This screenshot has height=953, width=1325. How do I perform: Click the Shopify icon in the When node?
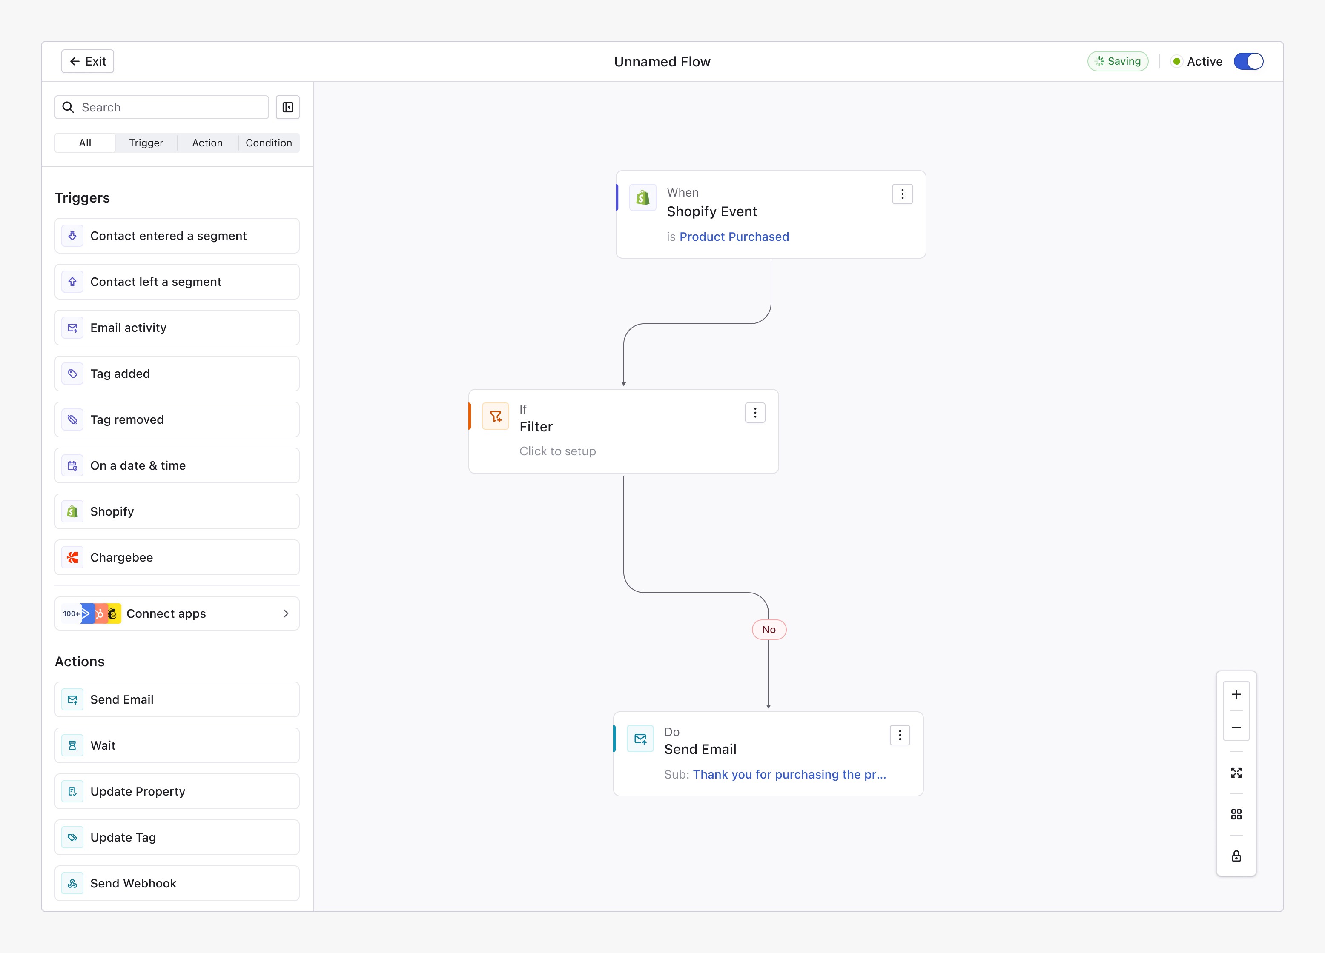pos(642,197)
